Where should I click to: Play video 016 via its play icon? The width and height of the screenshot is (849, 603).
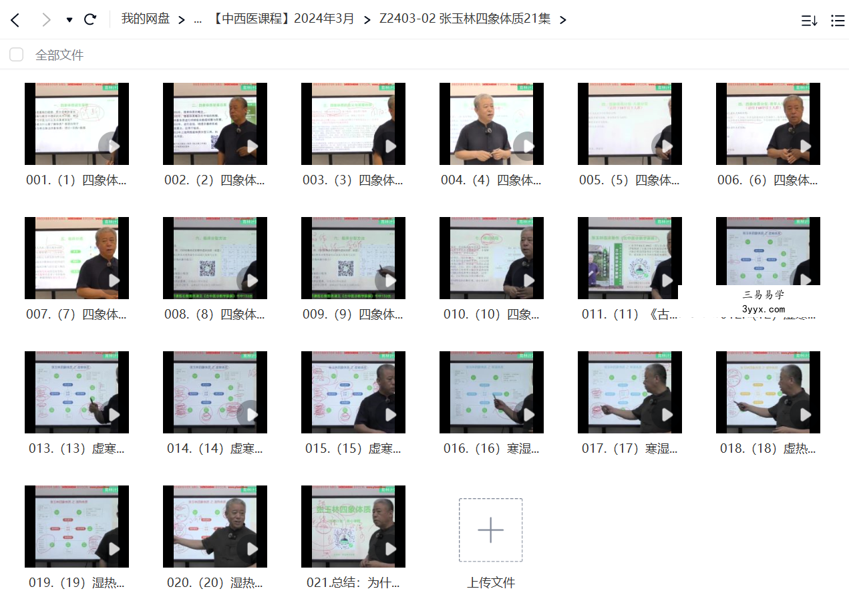coord(527,414)
